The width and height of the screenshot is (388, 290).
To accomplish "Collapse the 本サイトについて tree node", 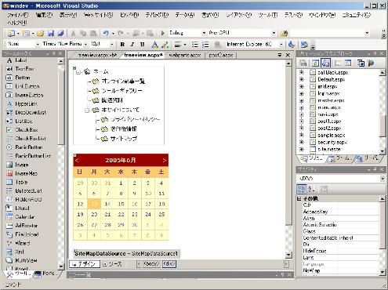I will coord(87,111).
